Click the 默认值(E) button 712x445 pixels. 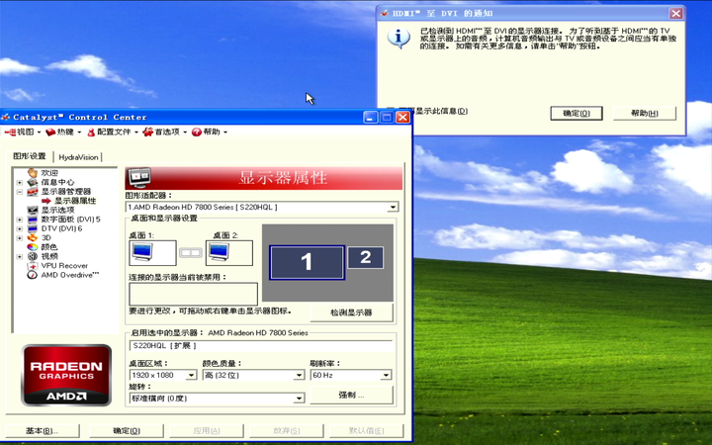point(367,430)
